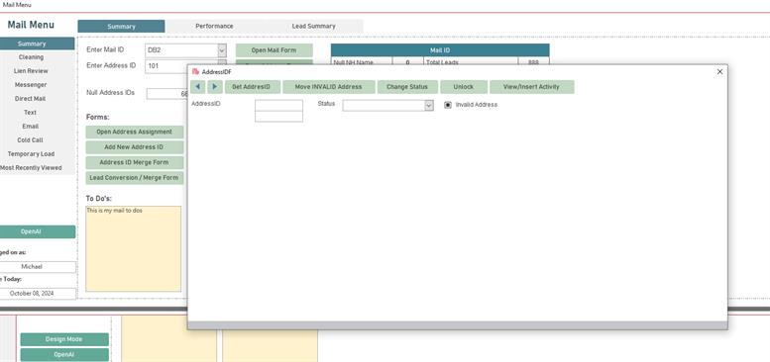Go to next record arrow in AddressIDF
The width and height of the screenshot is (770, 362).
215,87
